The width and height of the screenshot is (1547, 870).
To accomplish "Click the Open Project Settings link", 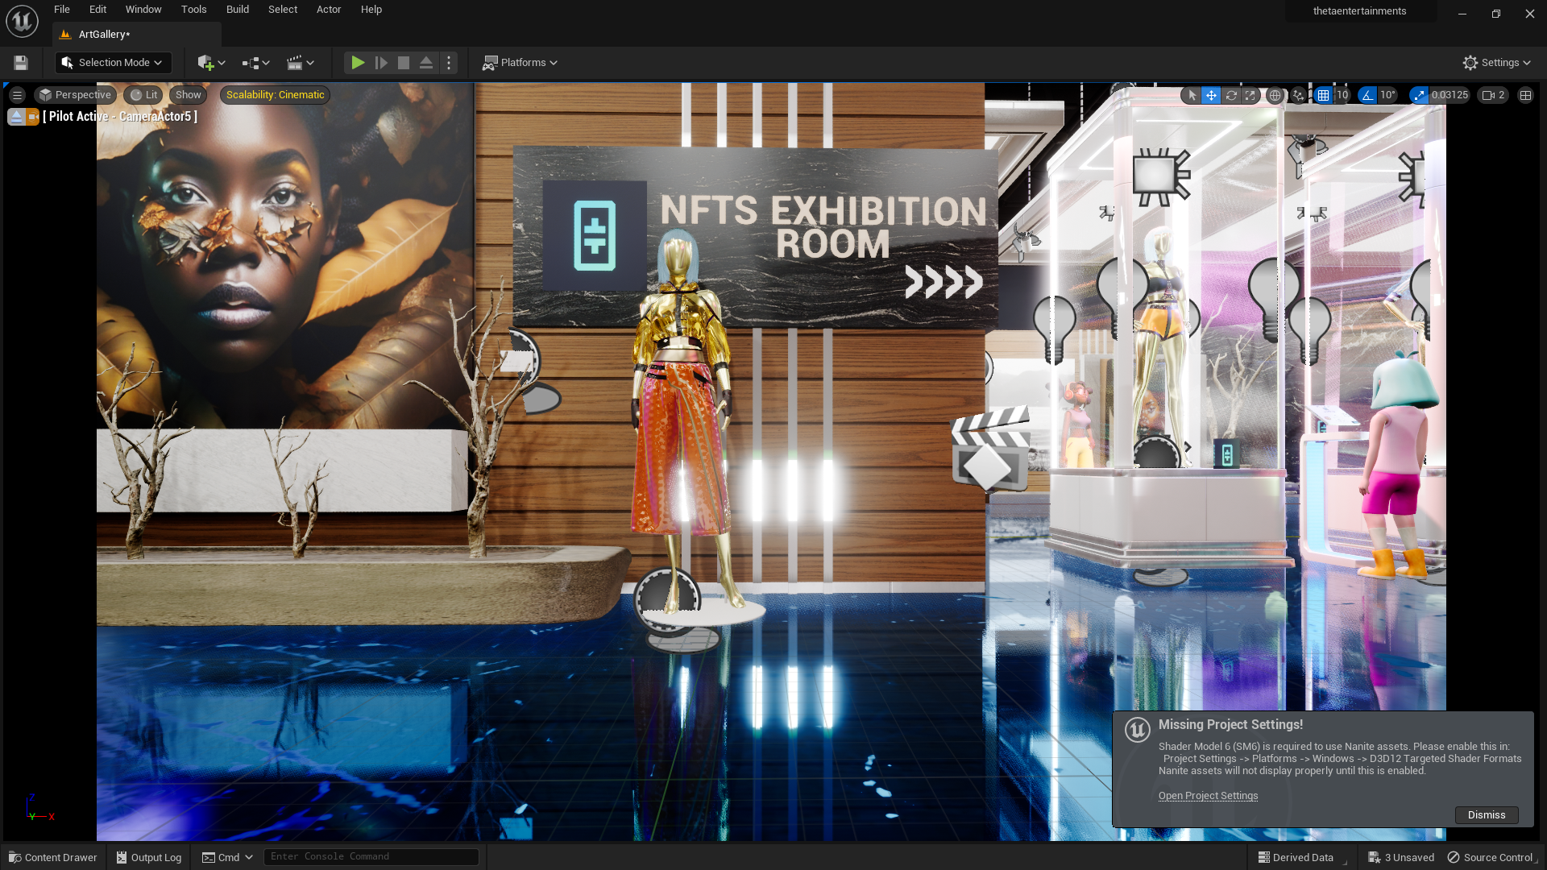I will pyautogui.click(x=1208, y=796).
